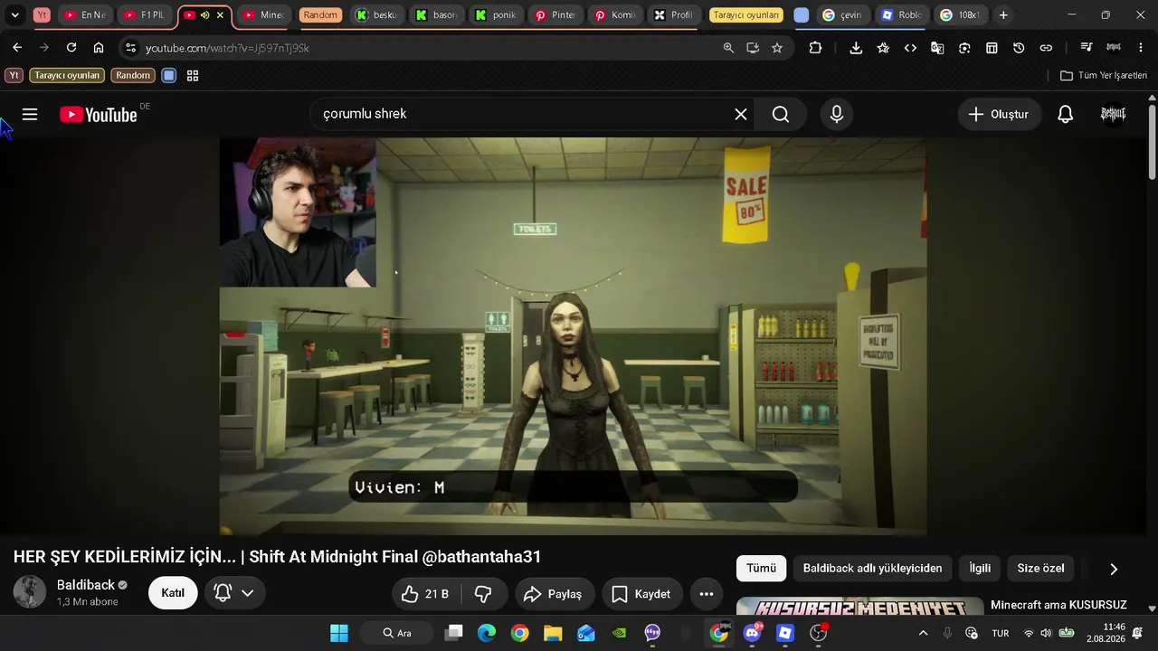
Task: Close the active YouTube tab
Action: coord(220,15)
